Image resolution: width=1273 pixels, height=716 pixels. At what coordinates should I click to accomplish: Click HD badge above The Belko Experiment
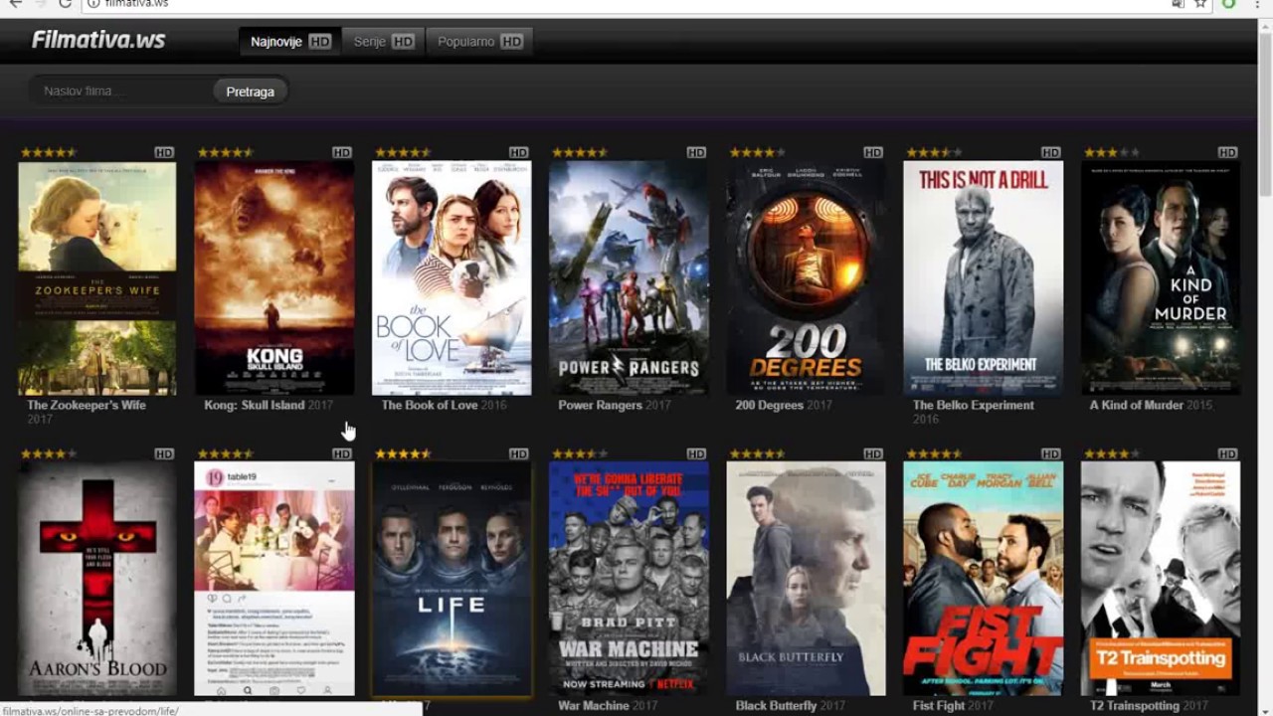pyautogui.click(x=1051, y=152)
